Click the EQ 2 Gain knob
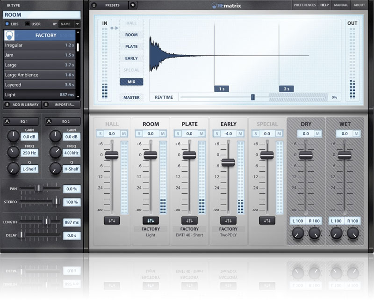Viewport: 374px width, 300px height. [55, 136]
